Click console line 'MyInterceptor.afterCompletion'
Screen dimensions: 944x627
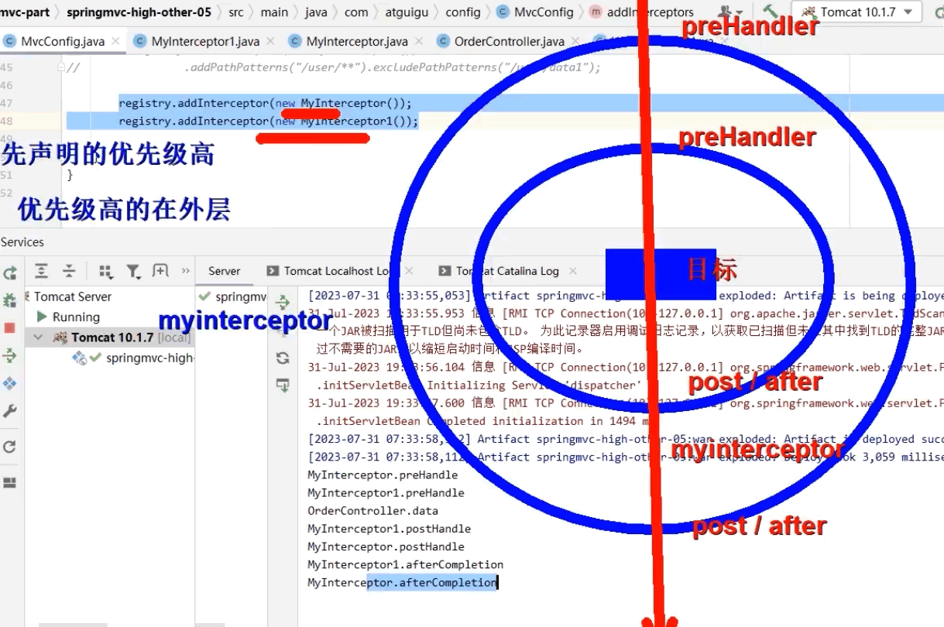click(x=402, y=582)
